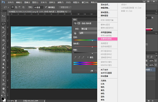
Task: Select the Custom Shape tool
Action: 3,84
